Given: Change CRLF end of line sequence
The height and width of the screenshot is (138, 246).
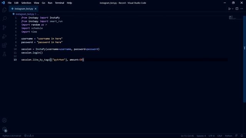Looking at the screenshot, I should point(219,136).
